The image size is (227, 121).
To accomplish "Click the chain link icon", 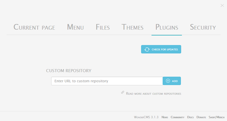I will coord(123,93).
